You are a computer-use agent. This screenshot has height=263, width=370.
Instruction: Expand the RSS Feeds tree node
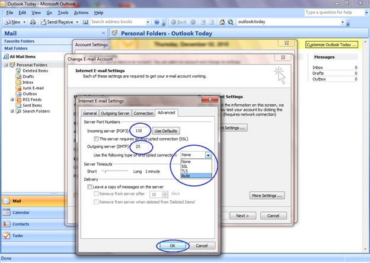click(x=12, y=100)
